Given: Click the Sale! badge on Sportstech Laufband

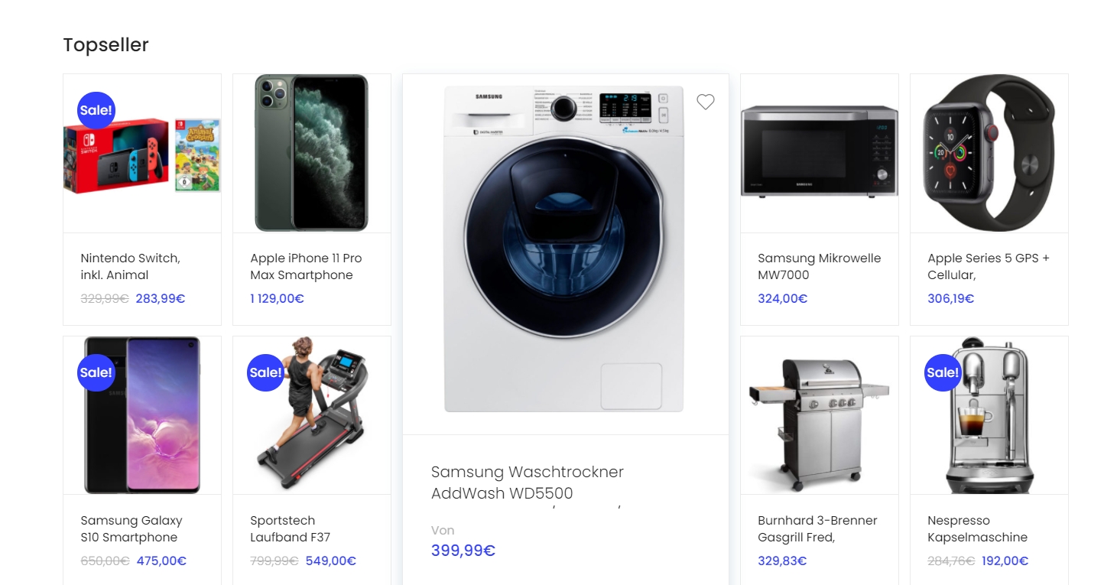Looking at the screenshot, I should [266, 372].
